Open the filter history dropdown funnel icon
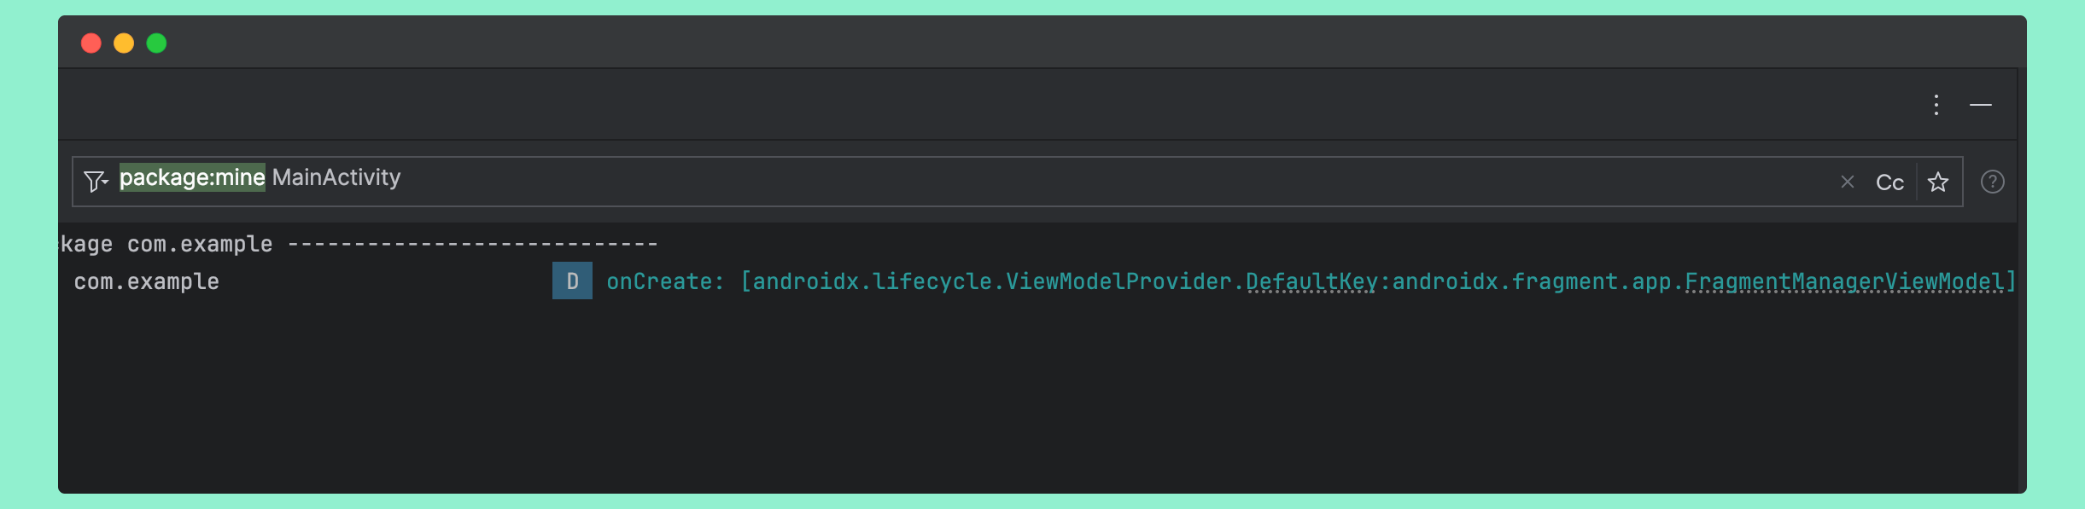This screenshot has height=509, width=2085. click(x=96, y=181)
